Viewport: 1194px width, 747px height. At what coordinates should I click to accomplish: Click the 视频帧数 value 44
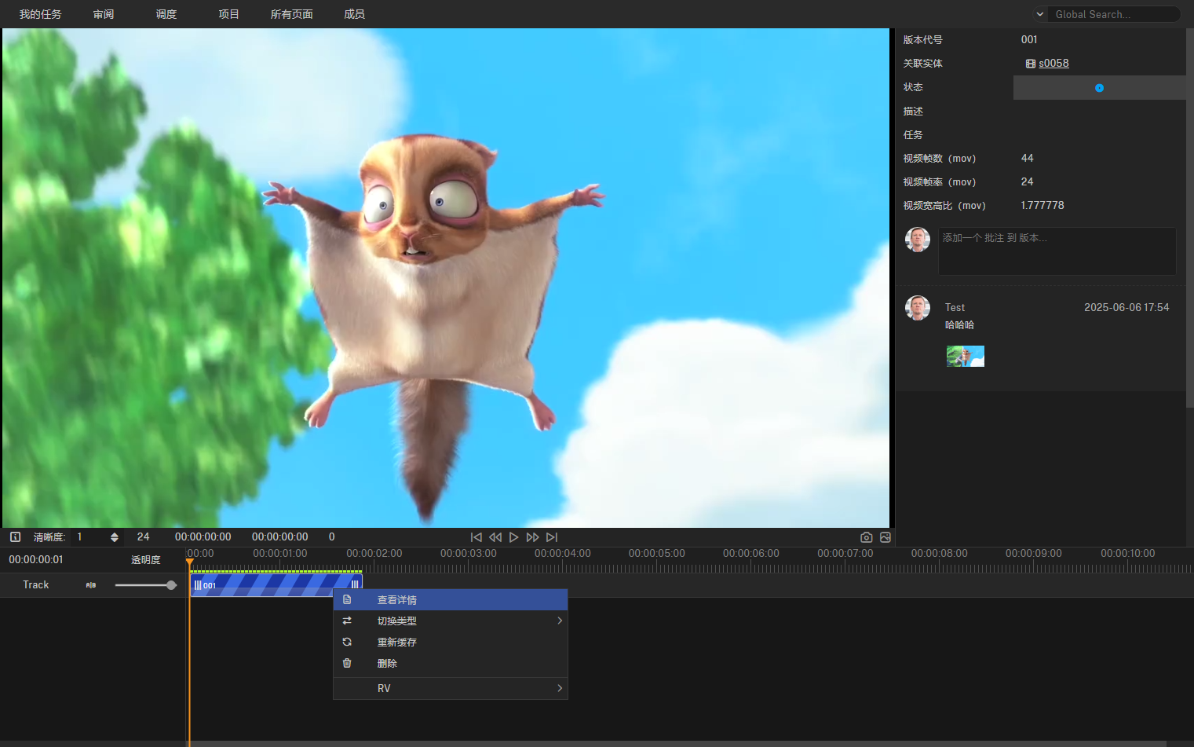tap(1027, 159)
